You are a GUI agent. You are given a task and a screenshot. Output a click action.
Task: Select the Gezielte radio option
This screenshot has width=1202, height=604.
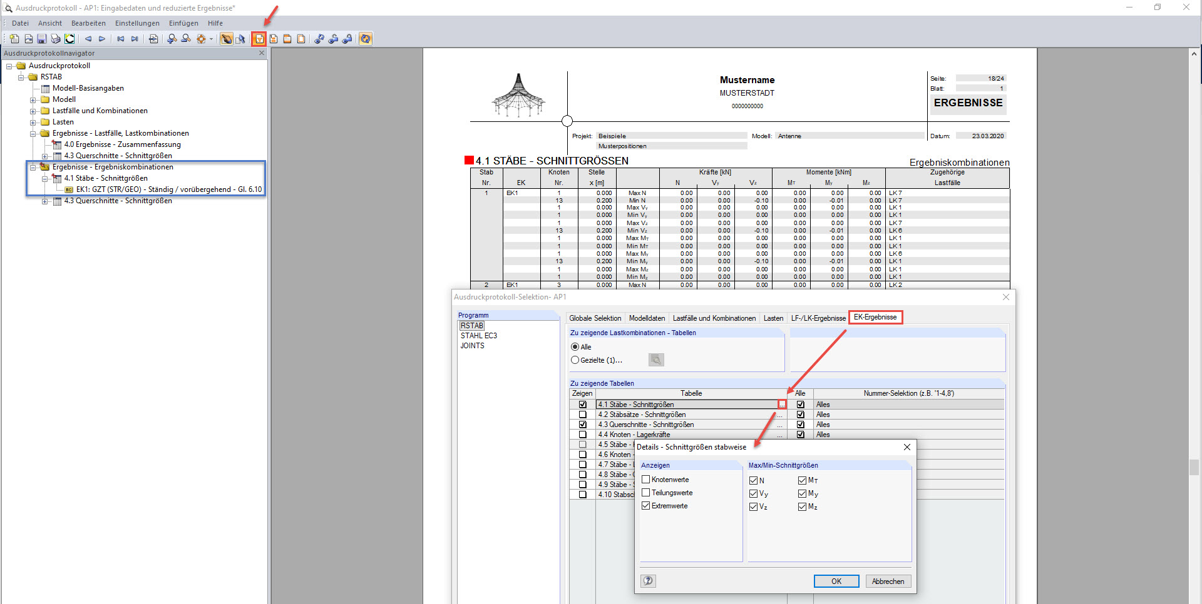(575, 360)
